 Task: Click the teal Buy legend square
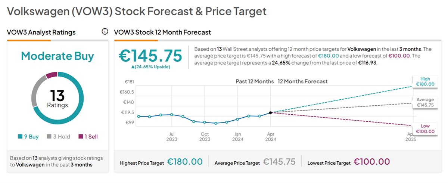(x=20, y=137)
